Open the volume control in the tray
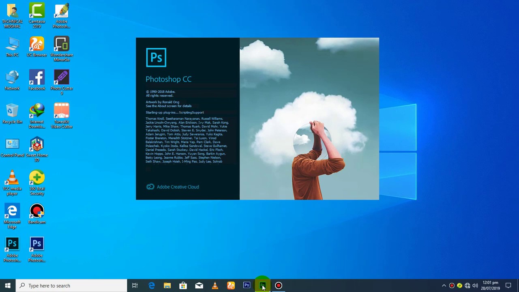This screenshot has height=292, width=519. [475, 286]
